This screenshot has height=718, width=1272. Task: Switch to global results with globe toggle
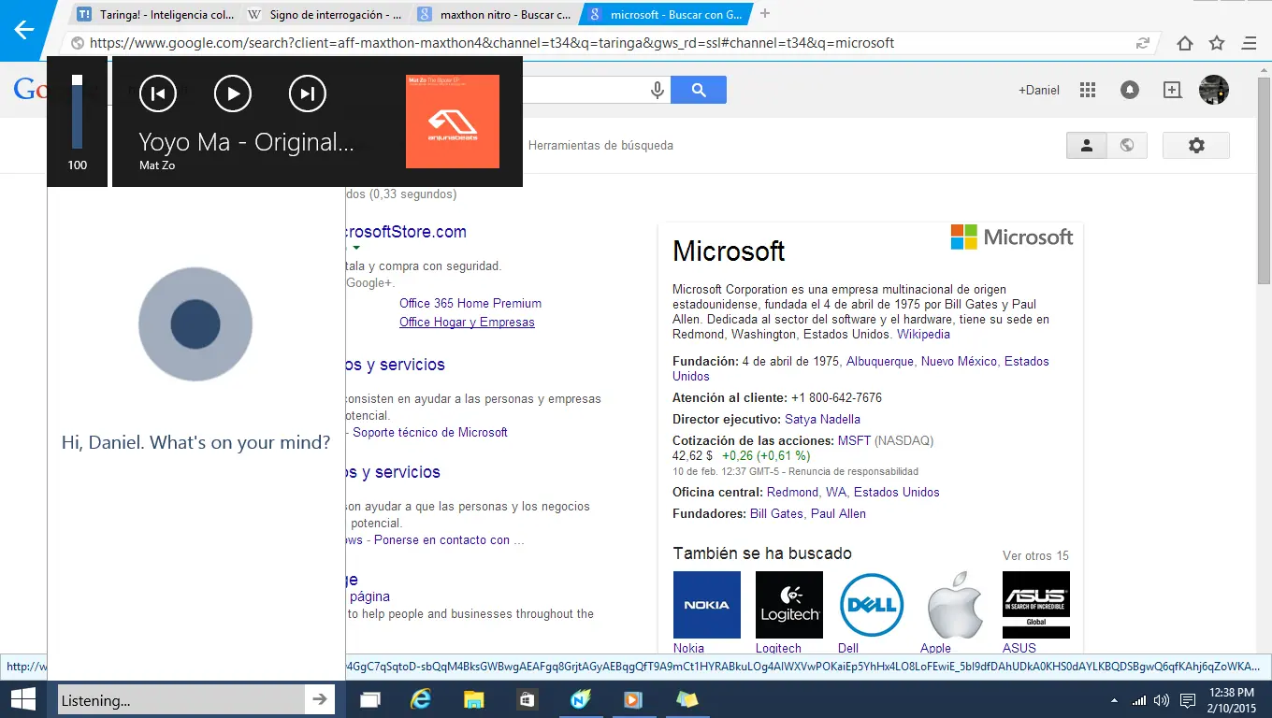1127,146
